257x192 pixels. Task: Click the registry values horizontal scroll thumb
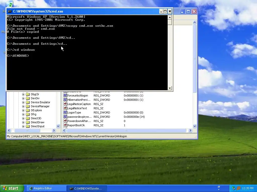(x=126, y=130)
